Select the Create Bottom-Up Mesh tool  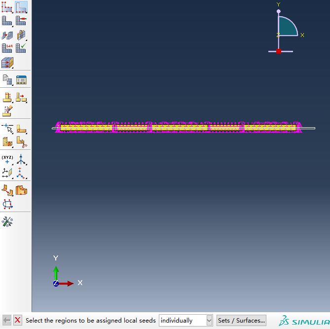(x=7, y=35)
